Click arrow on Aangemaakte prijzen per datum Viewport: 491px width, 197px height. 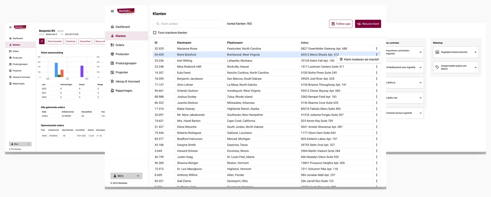[x=475, y=67]
